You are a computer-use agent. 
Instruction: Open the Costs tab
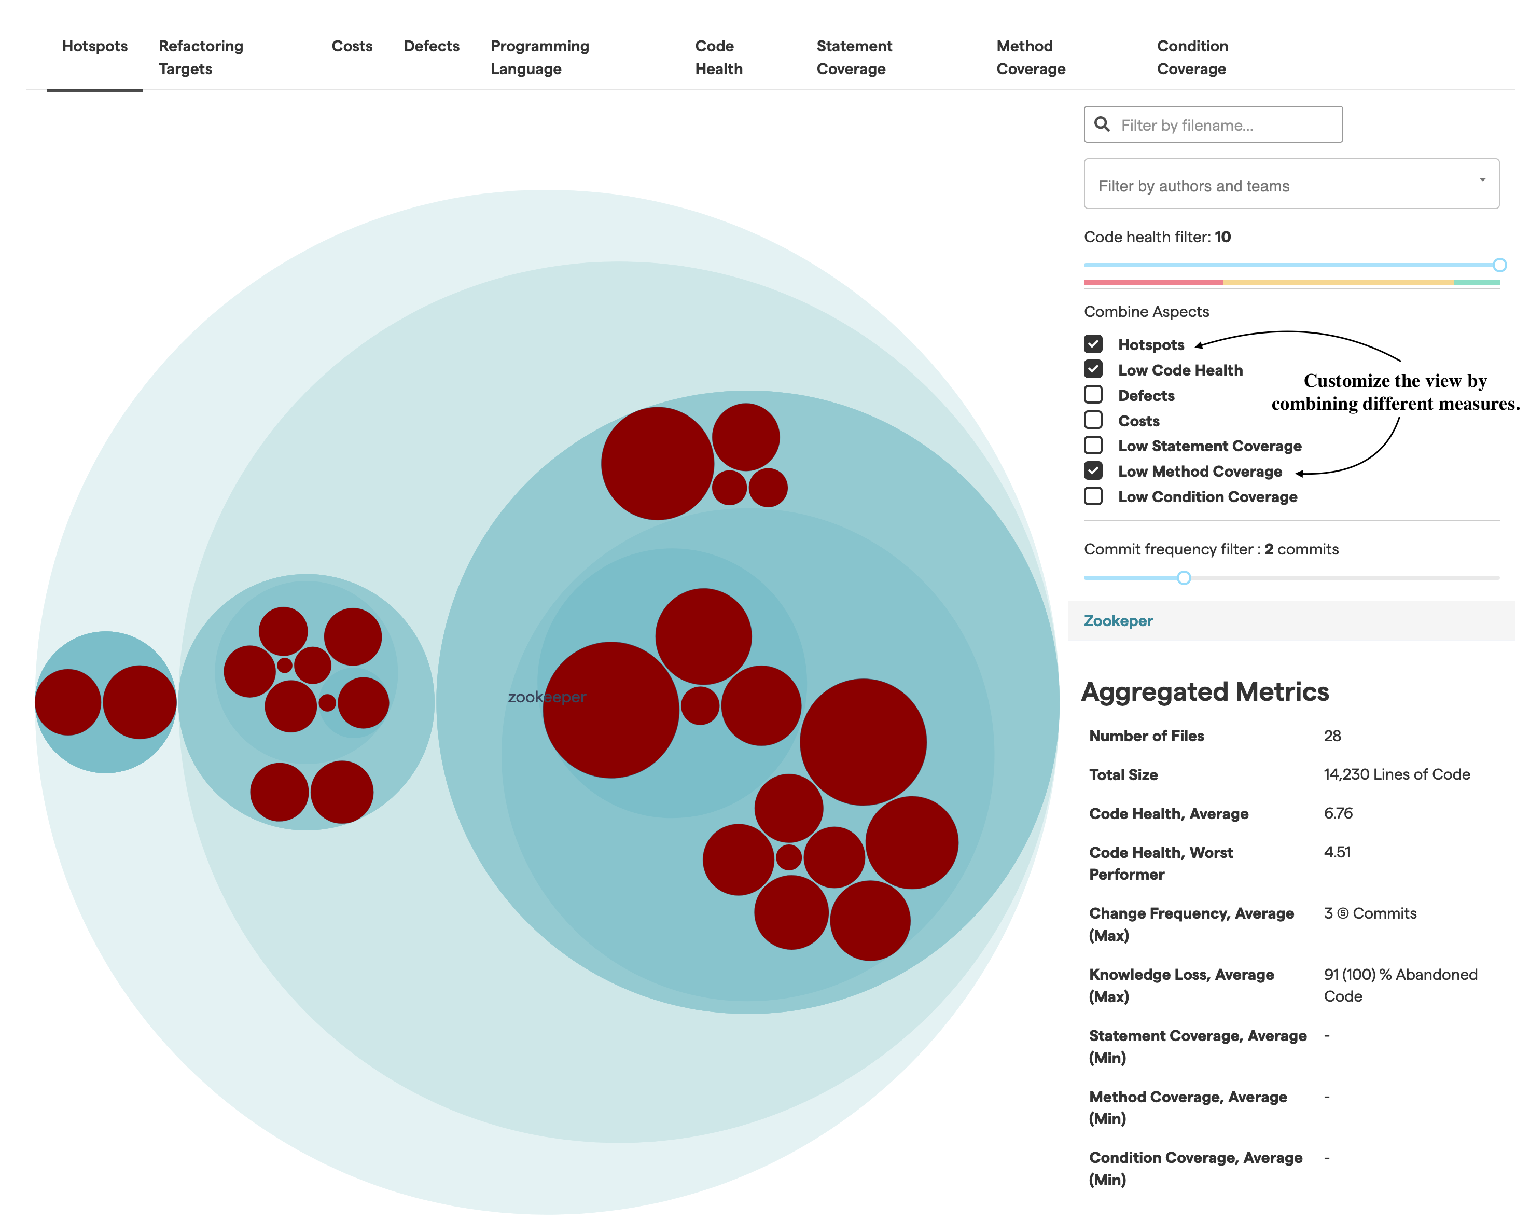pyautogui.click(x=352, y=46)
